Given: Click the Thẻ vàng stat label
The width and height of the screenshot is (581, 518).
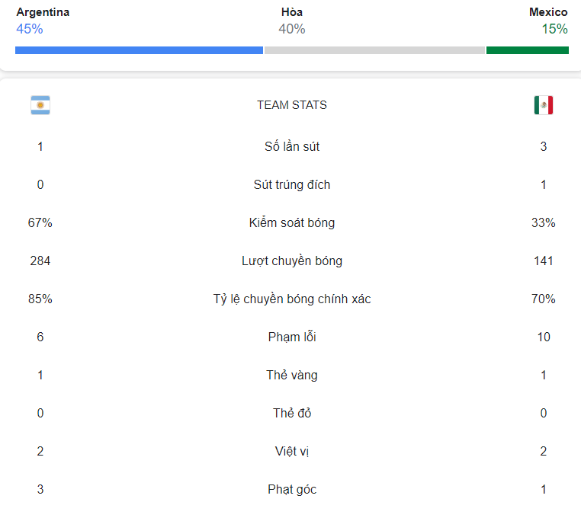Looking at the screenshot, I should [x=292, y=376].
